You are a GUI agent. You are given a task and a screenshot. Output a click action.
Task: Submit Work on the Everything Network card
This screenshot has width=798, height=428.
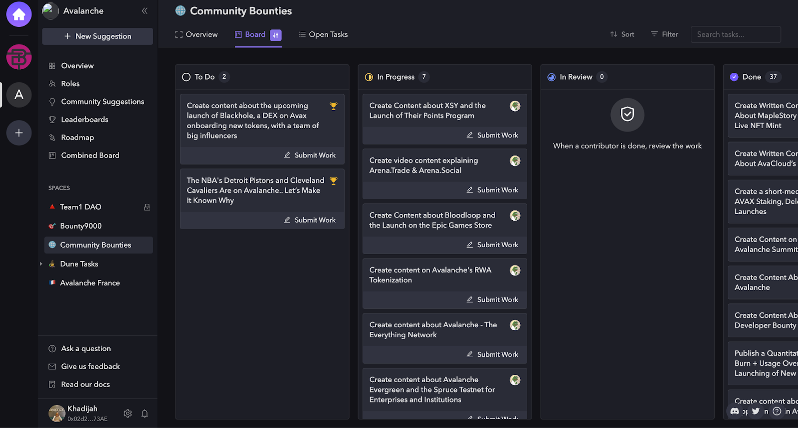492,355
